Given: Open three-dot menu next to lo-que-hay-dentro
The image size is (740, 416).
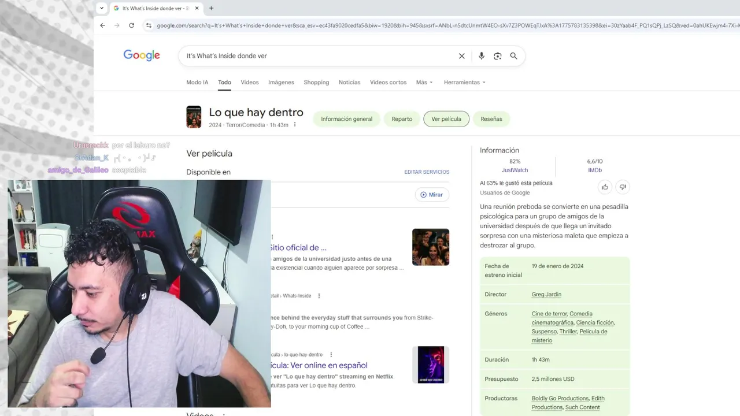Looking at the screenshot, I should pos(331,355).
